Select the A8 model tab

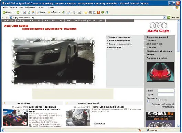101,21
